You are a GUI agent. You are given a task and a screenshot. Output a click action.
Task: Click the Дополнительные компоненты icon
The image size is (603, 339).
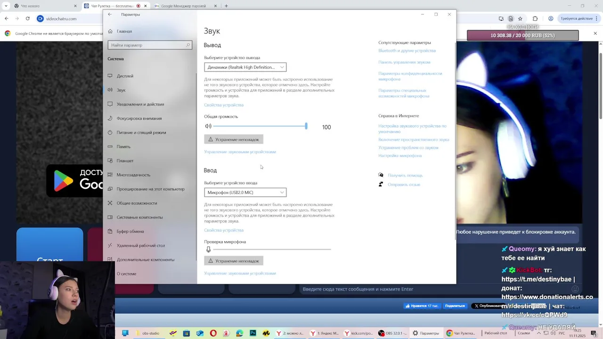tap(110, 259)
